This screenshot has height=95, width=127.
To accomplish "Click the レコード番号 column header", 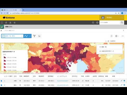I will point(8,76).
